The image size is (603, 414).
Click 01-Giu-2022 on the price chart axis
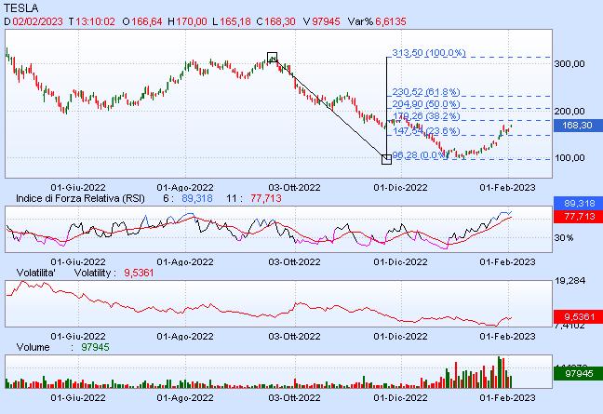pyautogui.click(x=78, y=188)
